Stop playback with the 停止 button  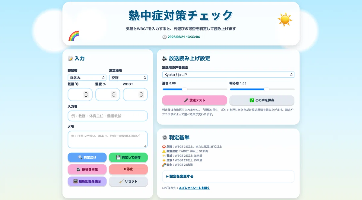[x=128, y=169]
